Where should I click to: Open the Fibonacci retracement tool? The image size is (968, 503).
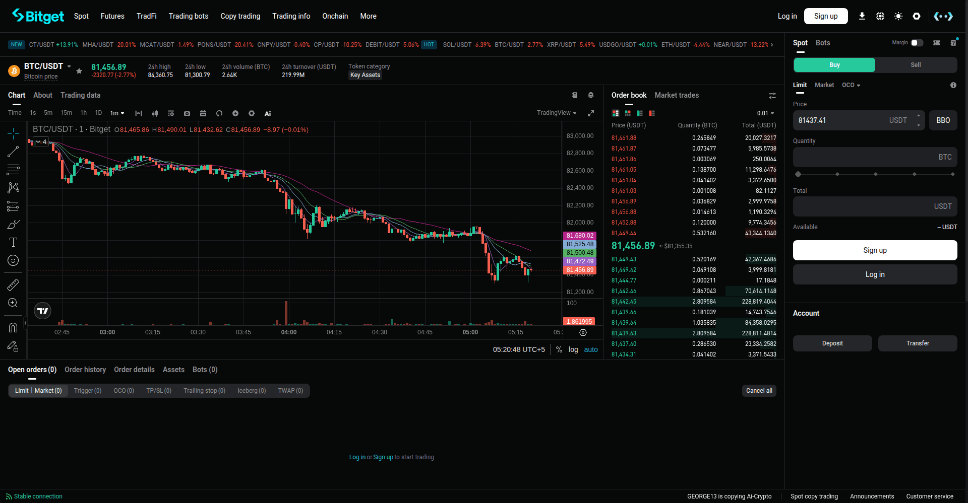(13, 169)
